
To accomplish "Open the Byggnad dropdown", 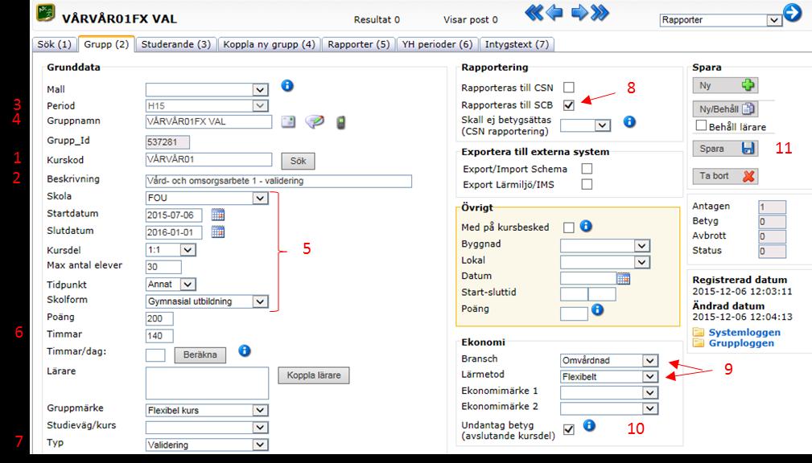I will point(605,246).
